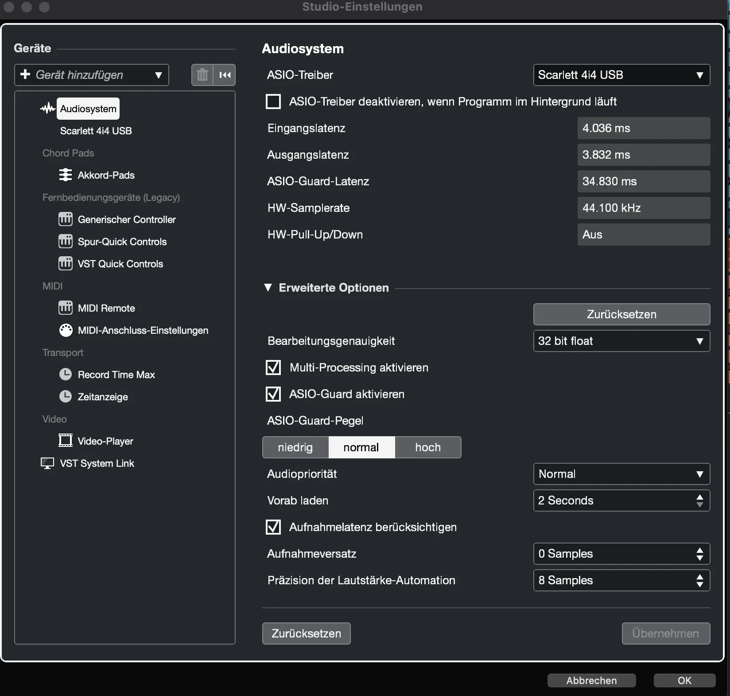Viewport: 730px width, 696px height.
Task: Click the MIDI-Anschluss-Einstellungen plug icon
Action: click(x=66, y=330)
